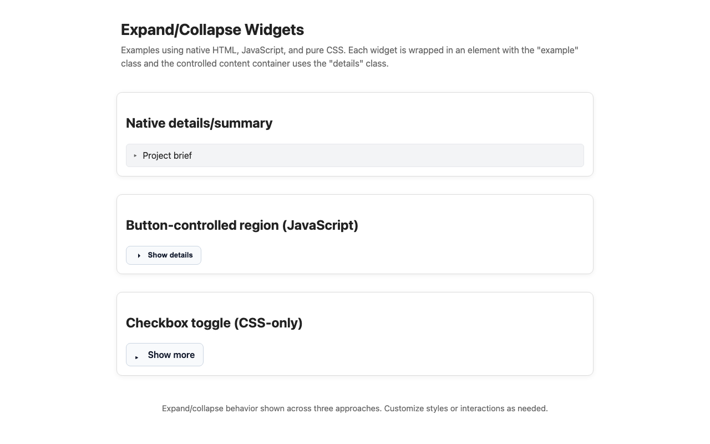The image size is (710, 444).
Task: Click the Show more label
Action: pyautogui.click(x=171, y=355)
